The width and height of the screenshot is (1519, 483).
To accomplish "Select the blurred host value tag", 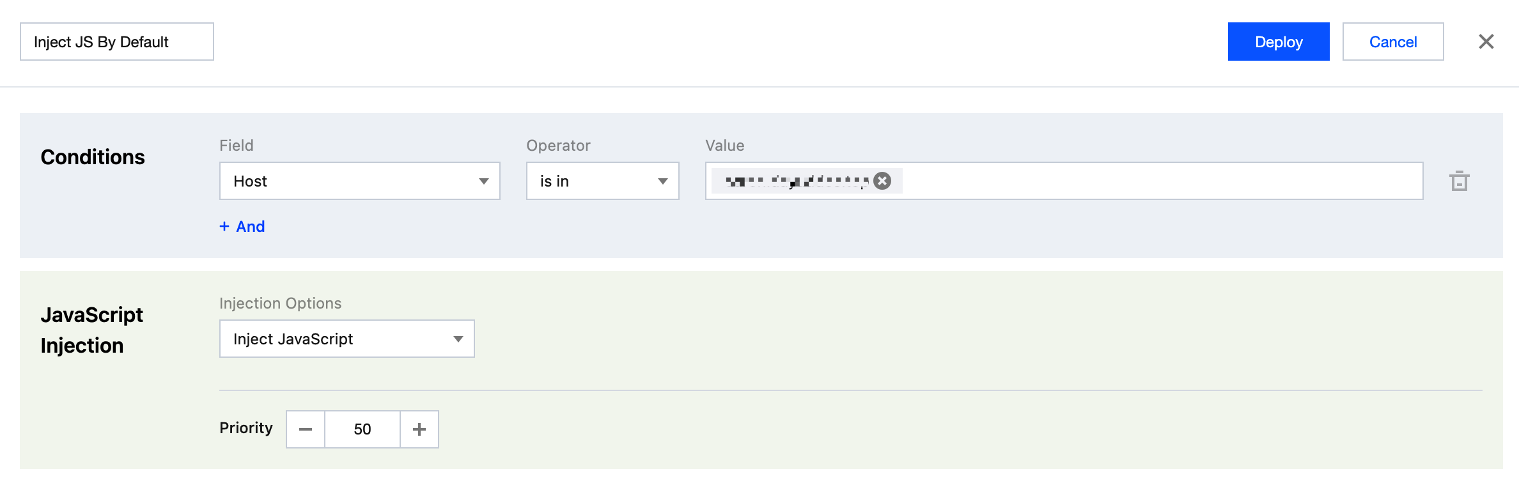I will [x=796, y=181].
